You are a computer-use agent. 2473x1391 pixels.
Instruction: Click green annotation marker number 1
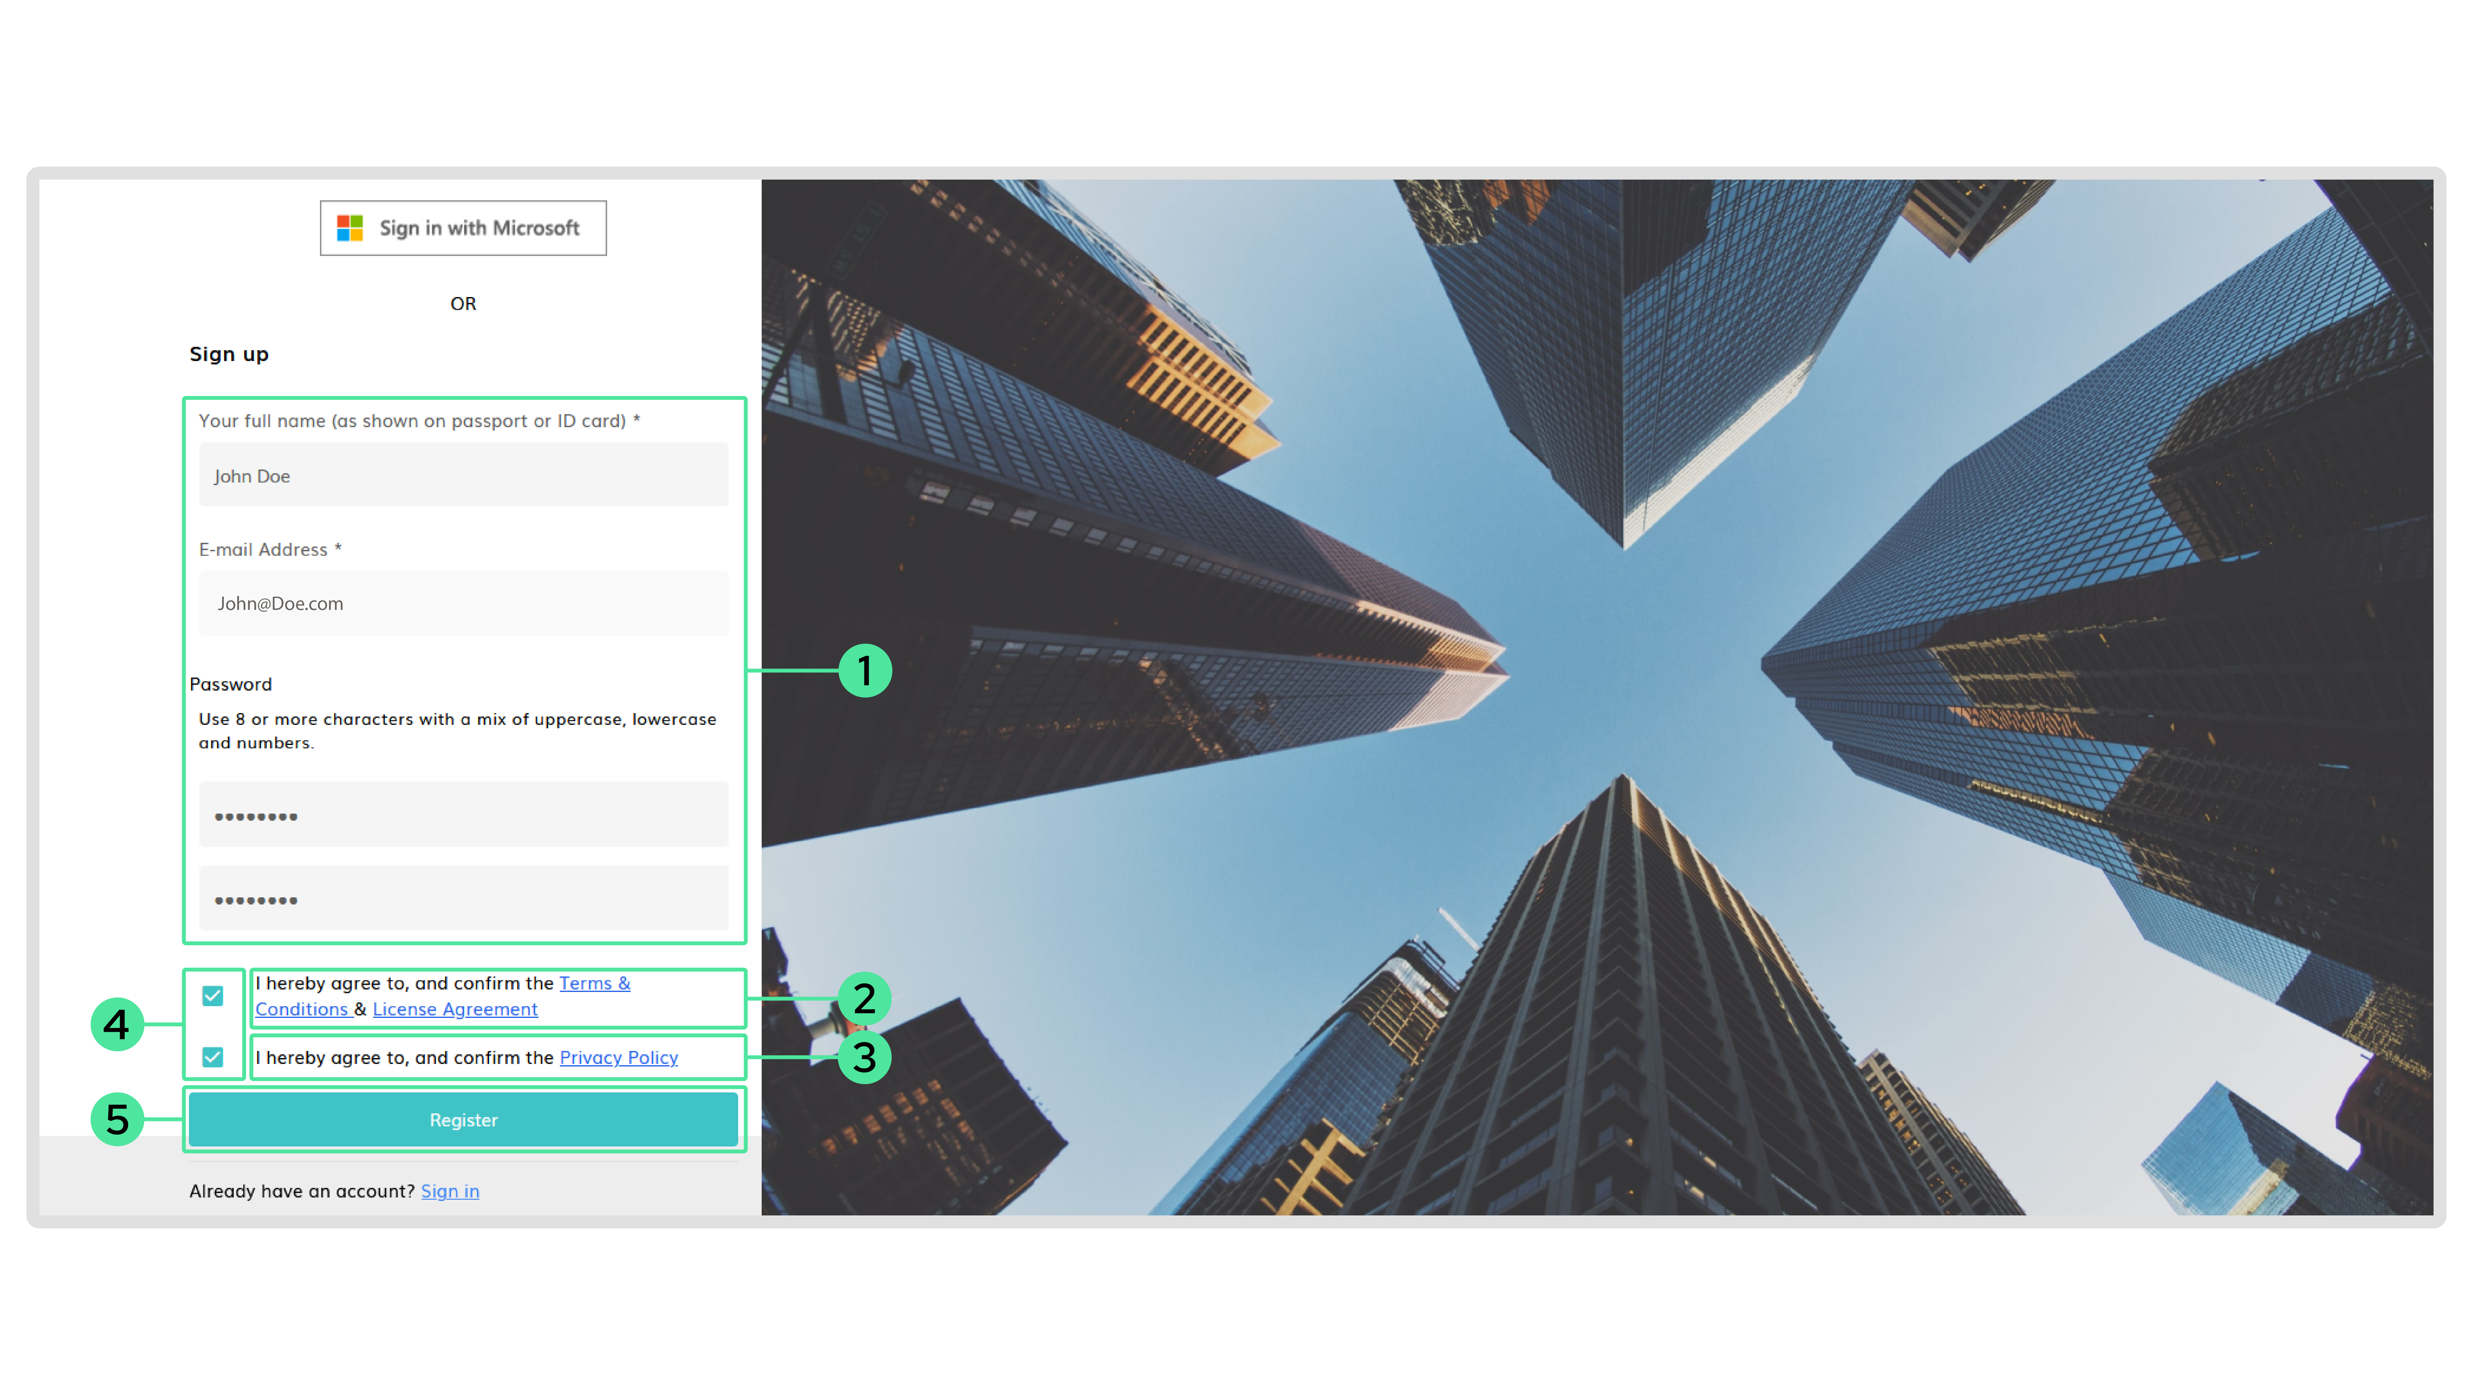coord(865,670)
